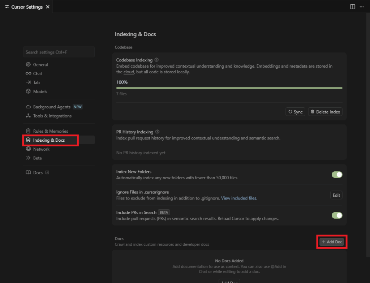This screenshot has height=283, width=370.
Task: Click the clipboard icon beside Rules & Memories
Action: click(x=28, y=131)
